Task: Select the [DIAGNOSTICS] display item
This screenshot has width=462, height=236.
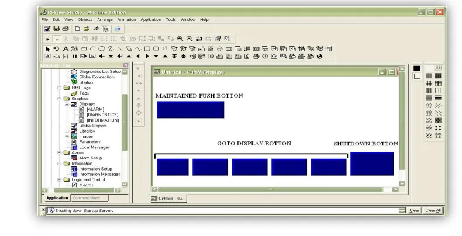Action: 102,114
